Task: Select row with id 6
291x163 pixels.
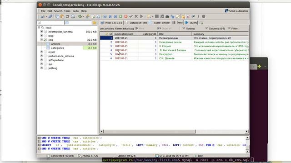Action: click(174, 58)
